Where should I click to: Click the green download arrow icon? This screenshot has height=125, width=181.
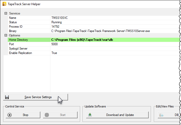(90, 115)
